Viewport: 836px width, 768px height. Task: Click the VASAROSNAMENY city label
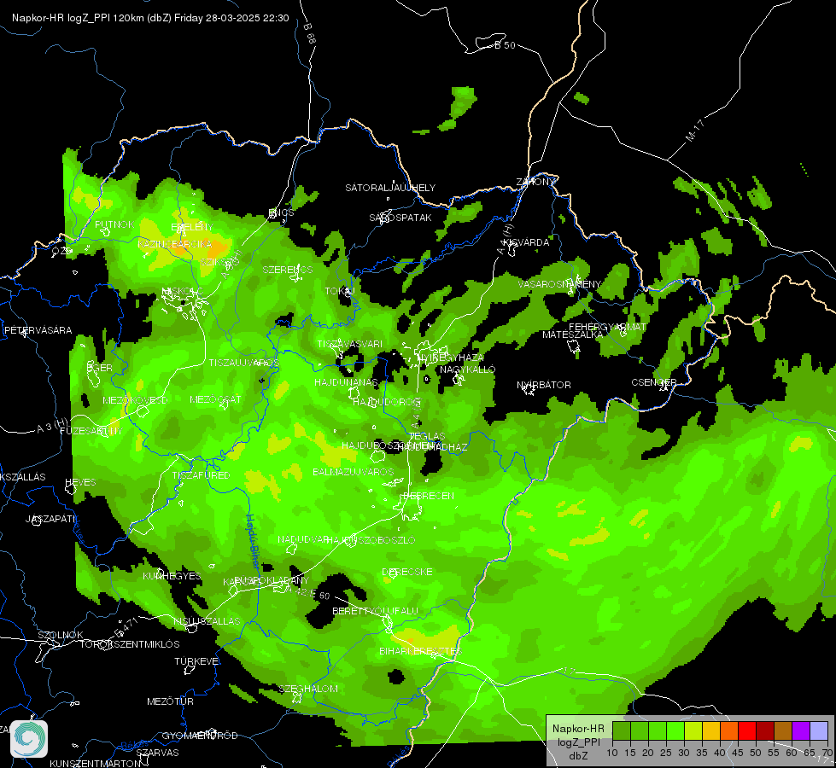coord(559,284)
